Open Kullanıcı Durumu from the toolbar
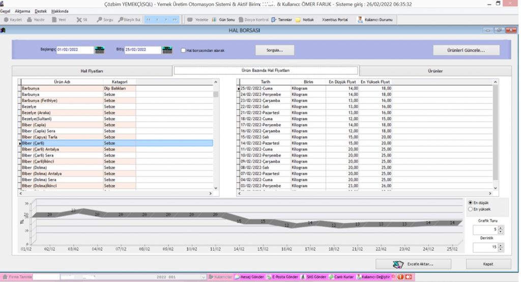The image size is (521, 282). click(376, 20)
